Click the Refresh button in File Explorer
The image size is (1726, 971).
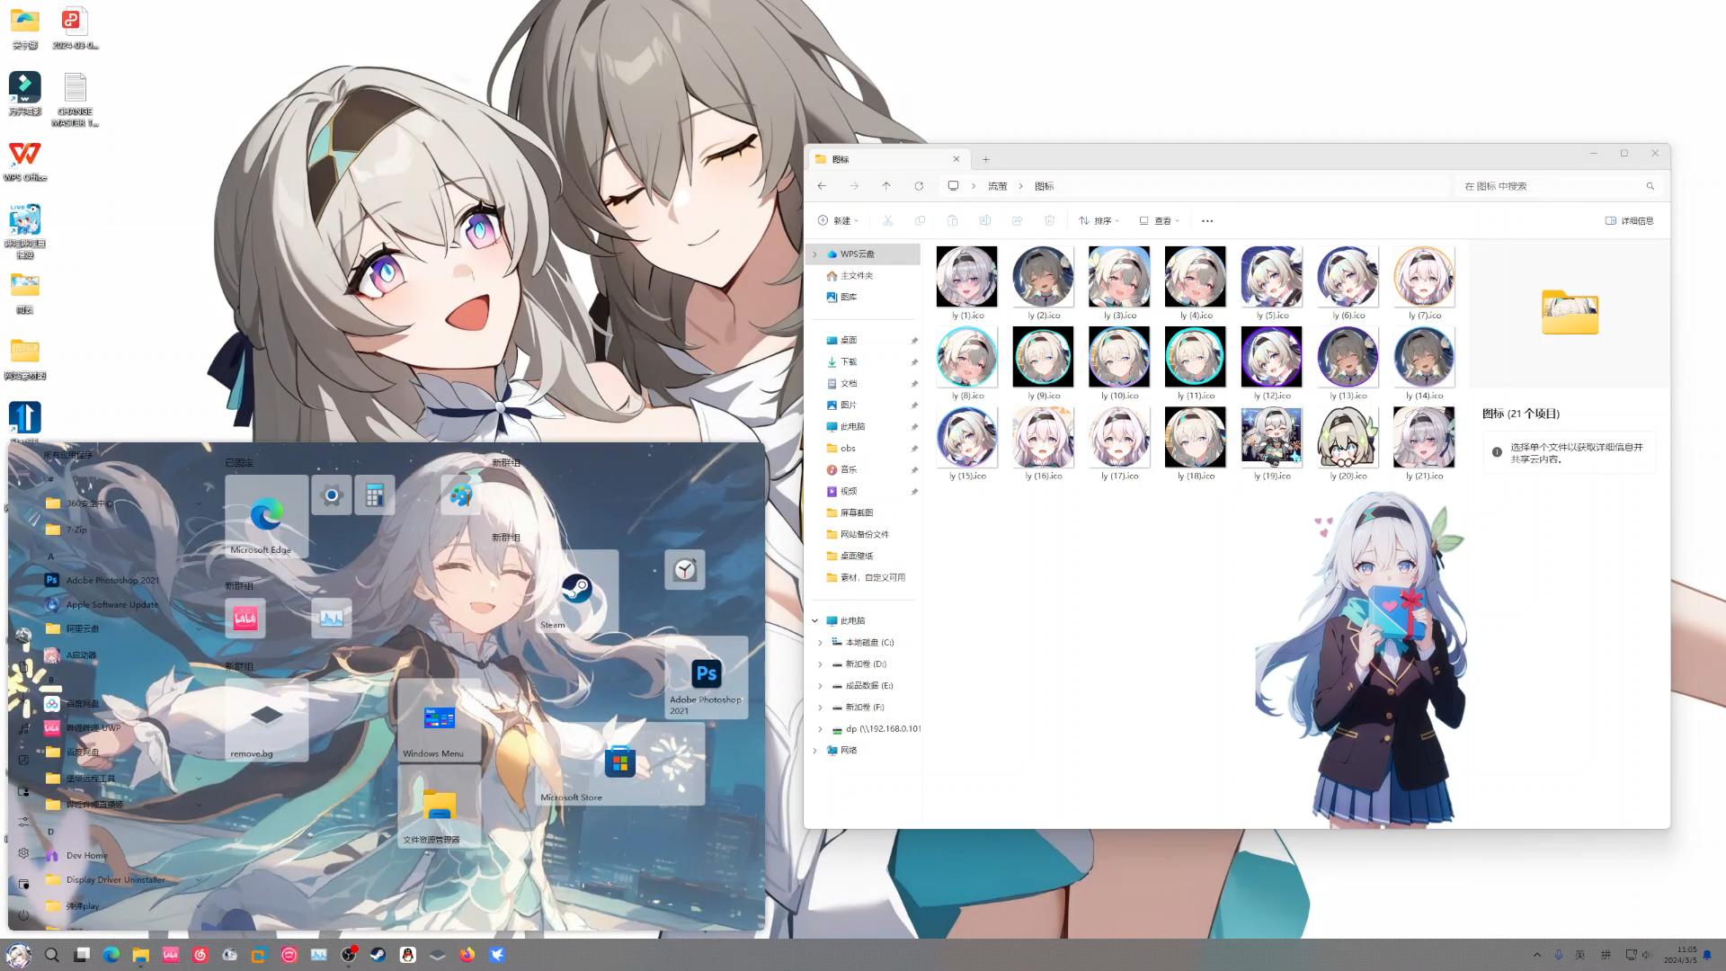[919, 186]
